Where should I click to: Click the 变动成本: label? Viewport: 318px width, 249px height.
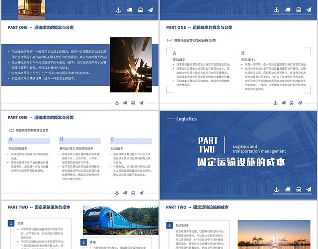tap(179, 60)
